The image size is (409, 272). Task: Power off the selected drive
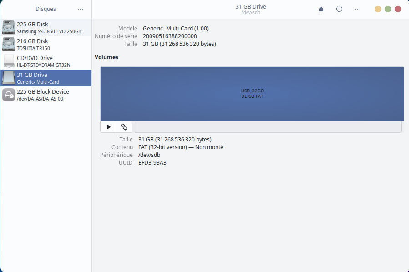click(339, 9)
